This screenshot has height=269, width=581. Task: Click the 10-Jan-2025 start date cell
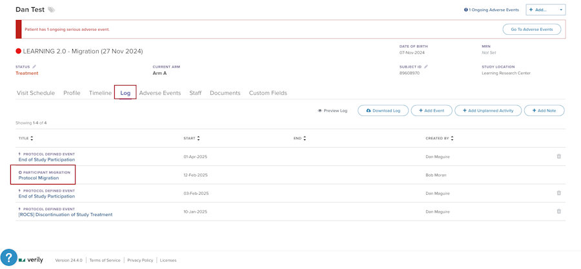195,212
